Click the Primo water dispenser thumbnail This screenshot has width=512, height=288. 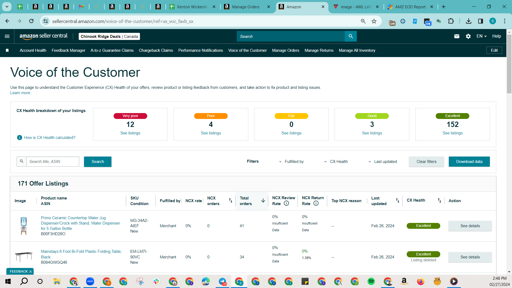point(24,226)
